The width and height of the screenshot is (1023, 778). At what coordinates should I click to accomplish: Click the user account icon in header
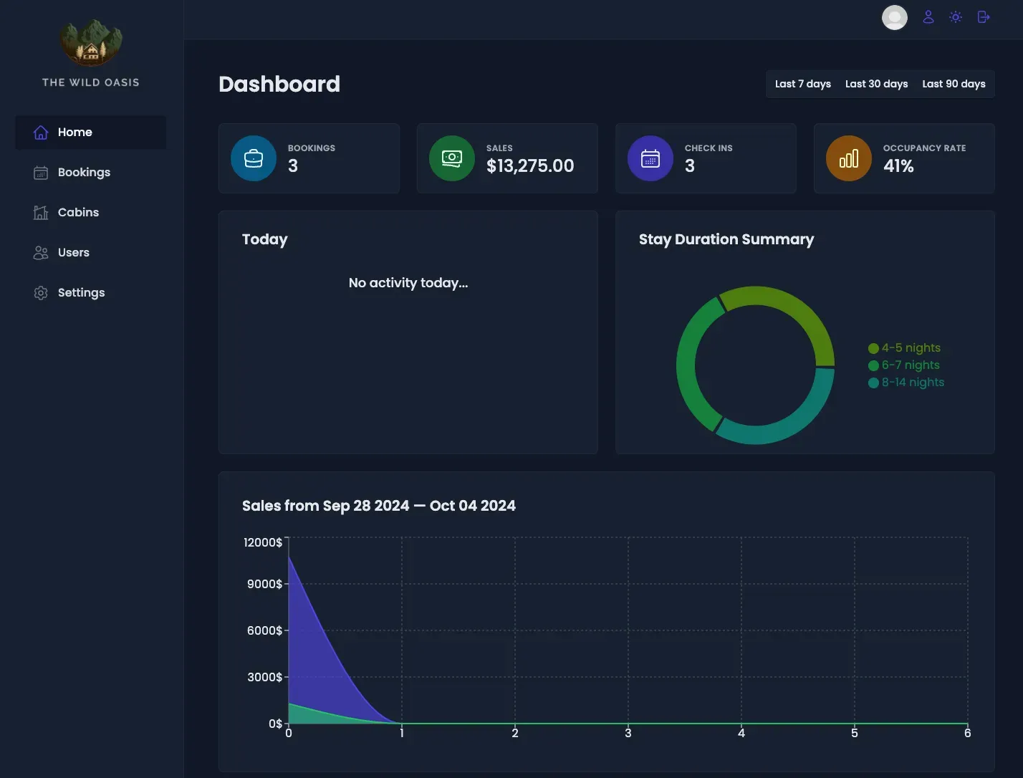point(928,17)
